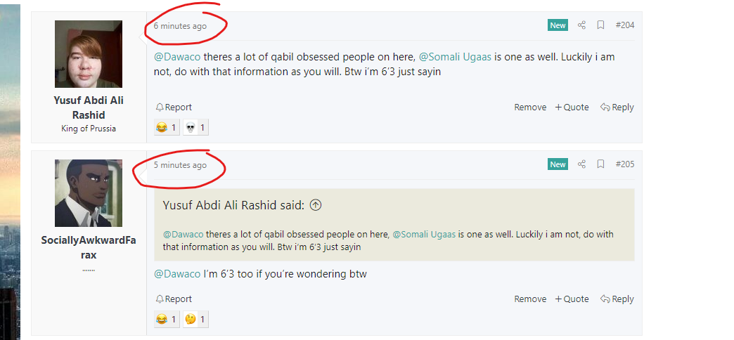Open Yusuf Abdi Ali Rashid's avatar

89,54
